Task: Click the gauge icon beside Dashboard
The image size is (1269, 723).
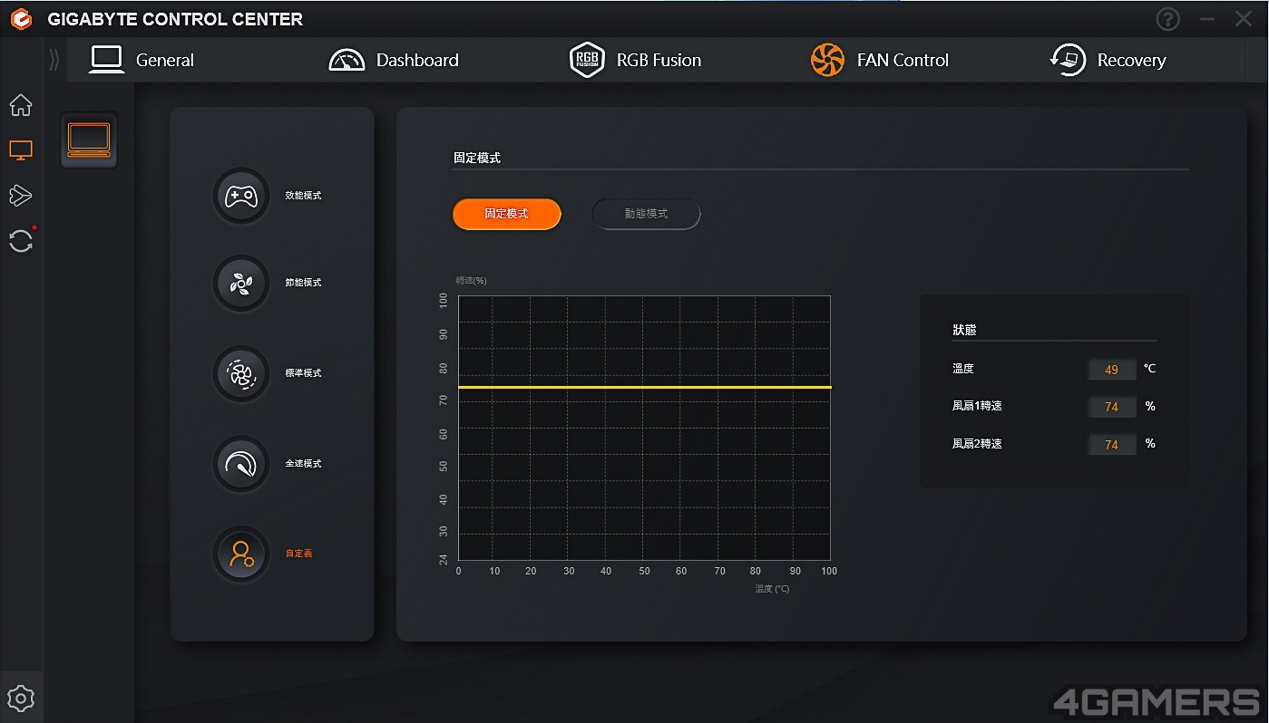Action: 347,61
